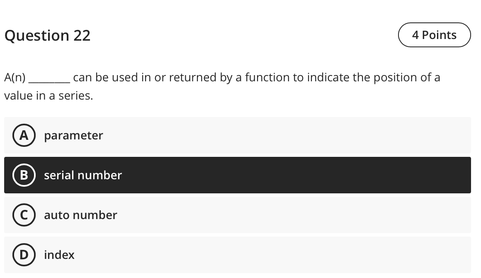This screenshot has width=481, height=278.
Task: Click the letter badge next to auto number
Action: point(24,215)
